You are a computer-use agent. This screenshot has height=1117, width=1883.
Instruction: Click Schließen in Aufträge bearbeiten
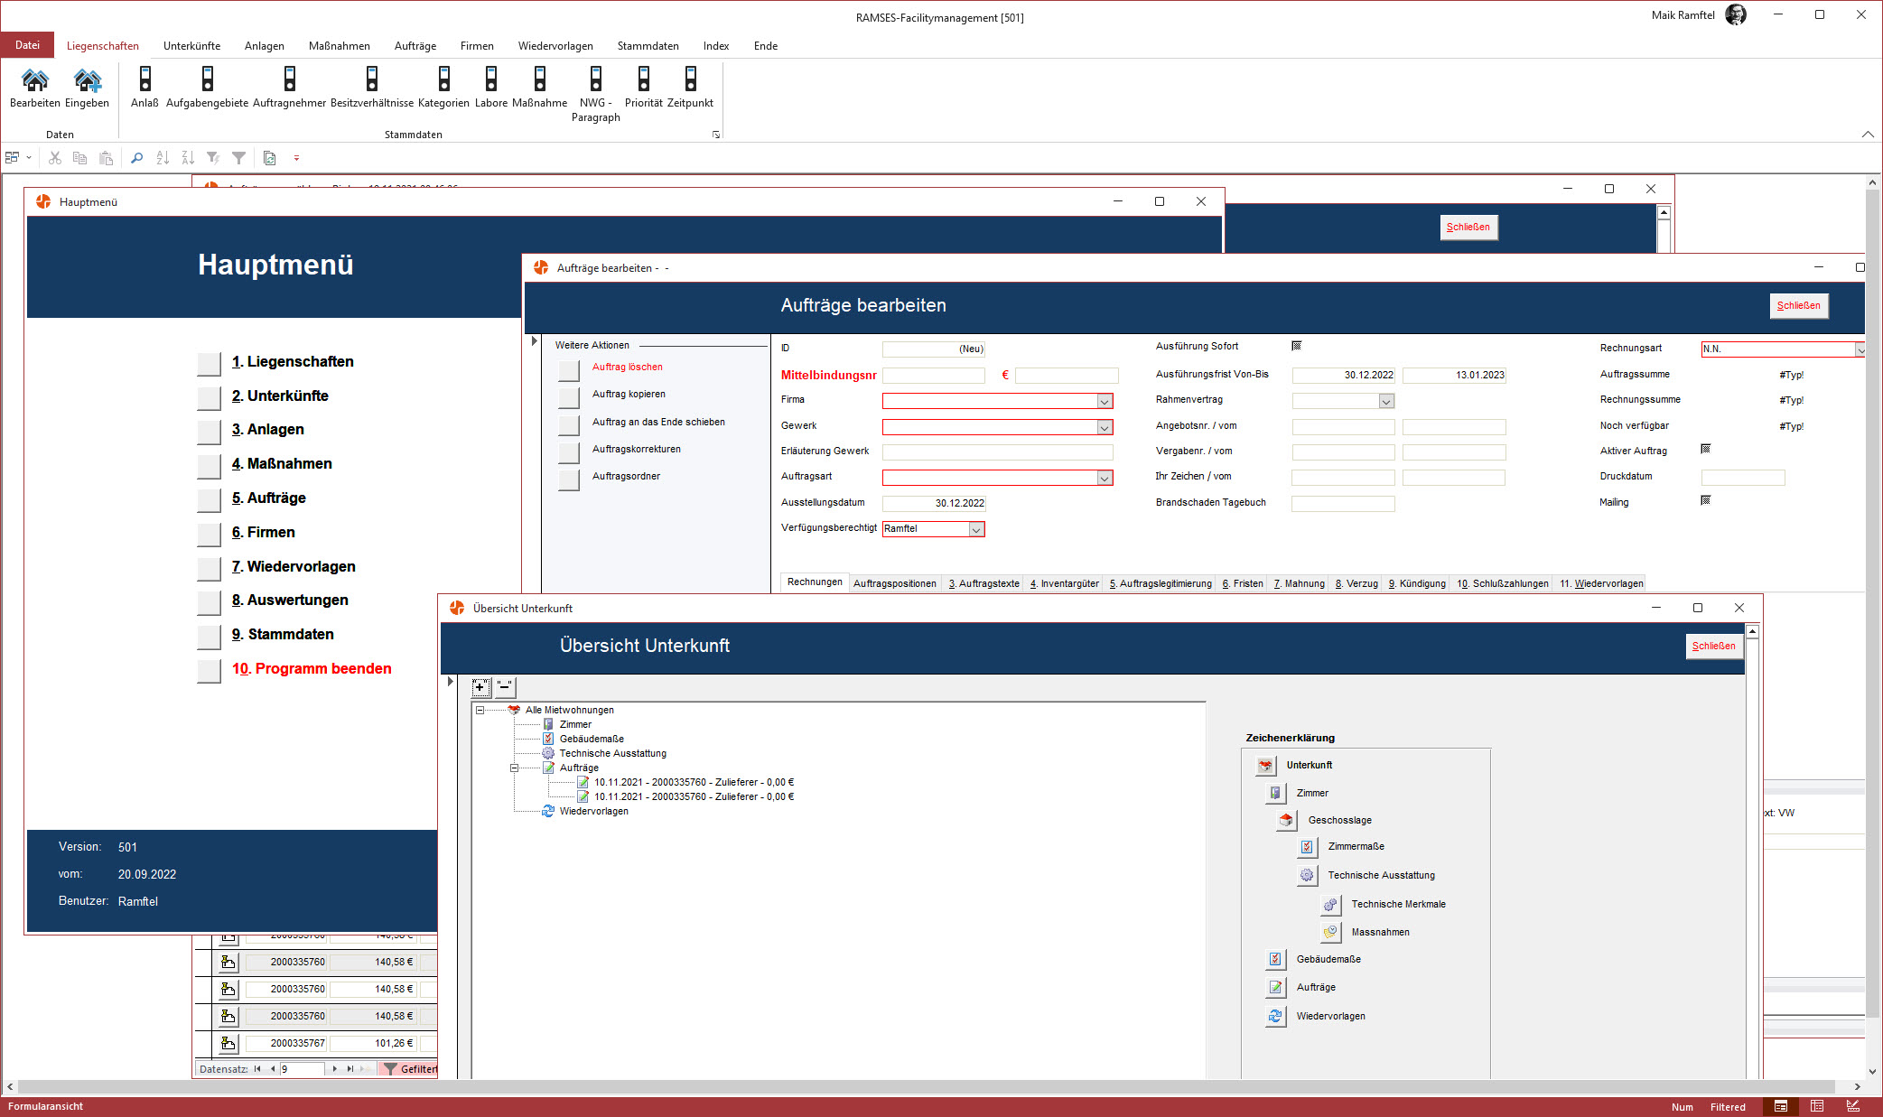coord(1798,306)
